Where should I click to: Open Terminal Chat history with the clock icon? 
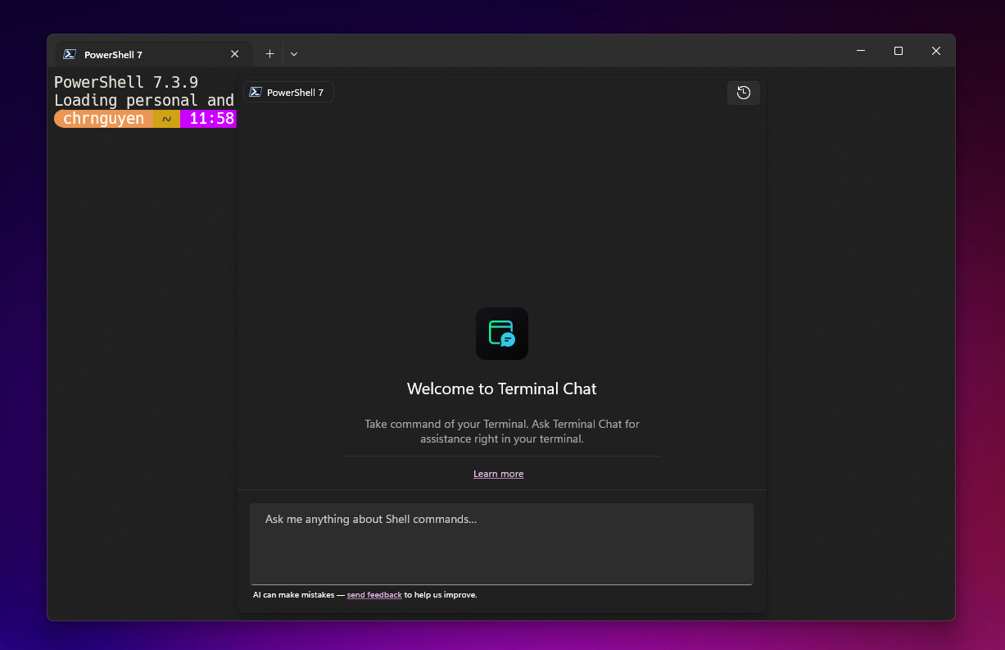[x=743, y=93]
